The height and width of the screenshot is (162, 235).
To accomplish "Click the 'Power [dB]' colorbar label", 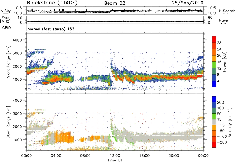I will click(x=224, y=62).
